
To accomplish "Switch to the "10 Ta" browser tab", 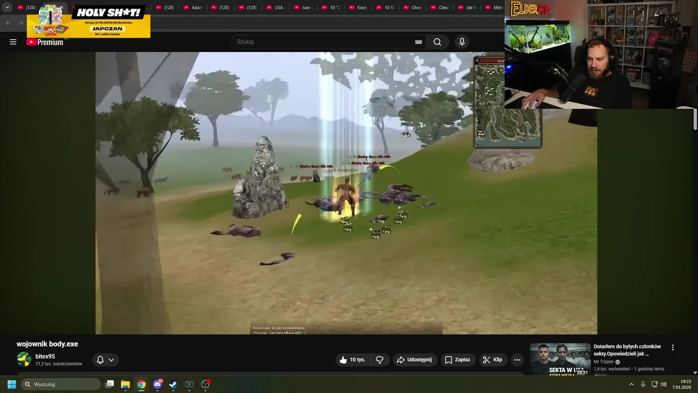I will pos(385,8).
